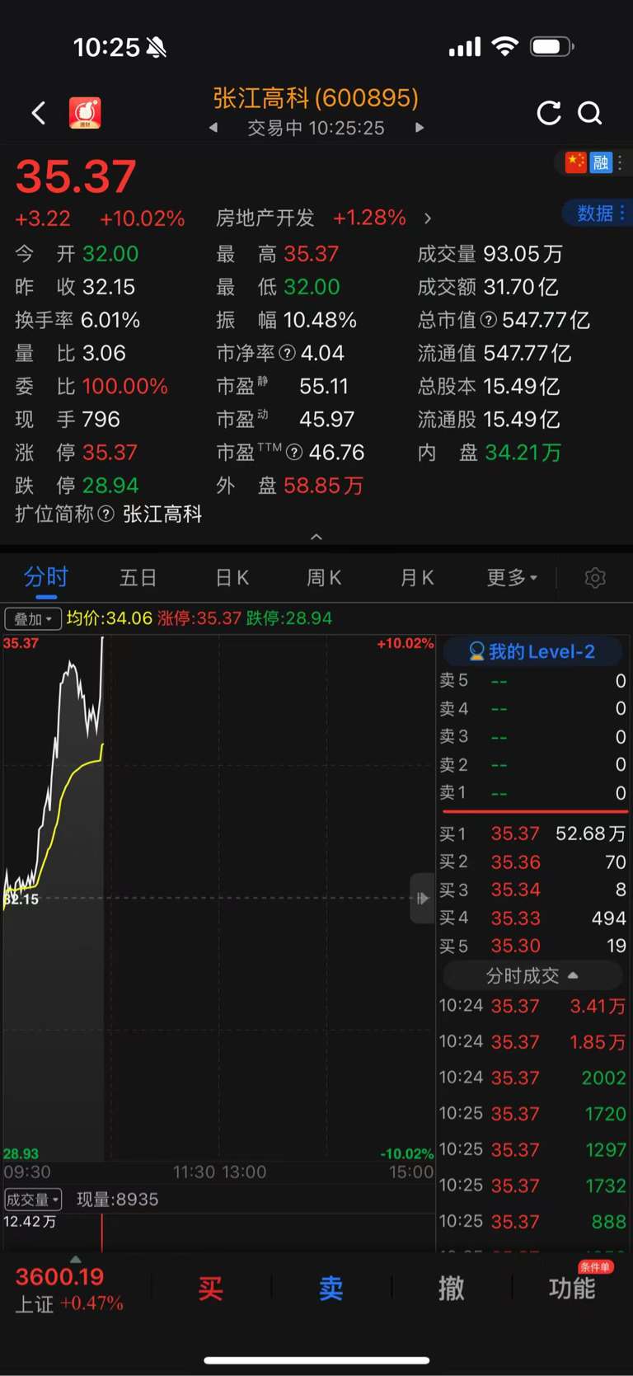Open the red app logo icon
The width and height of the screenshot is (633, 1376).
(85, 113)
